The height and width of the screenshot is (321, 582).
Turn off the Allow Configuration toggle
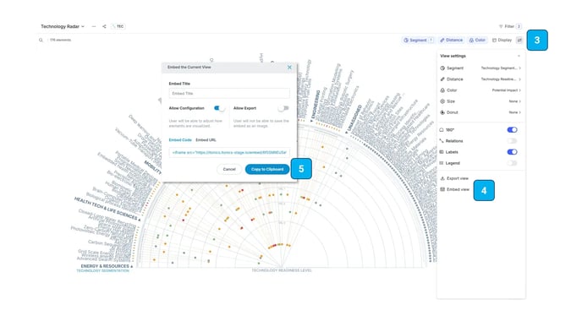pyautogui.click(x=219, y=108)
